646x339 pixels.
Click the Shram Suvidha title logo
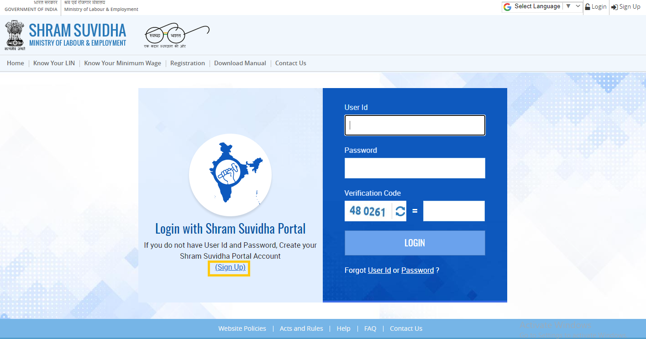77,35
